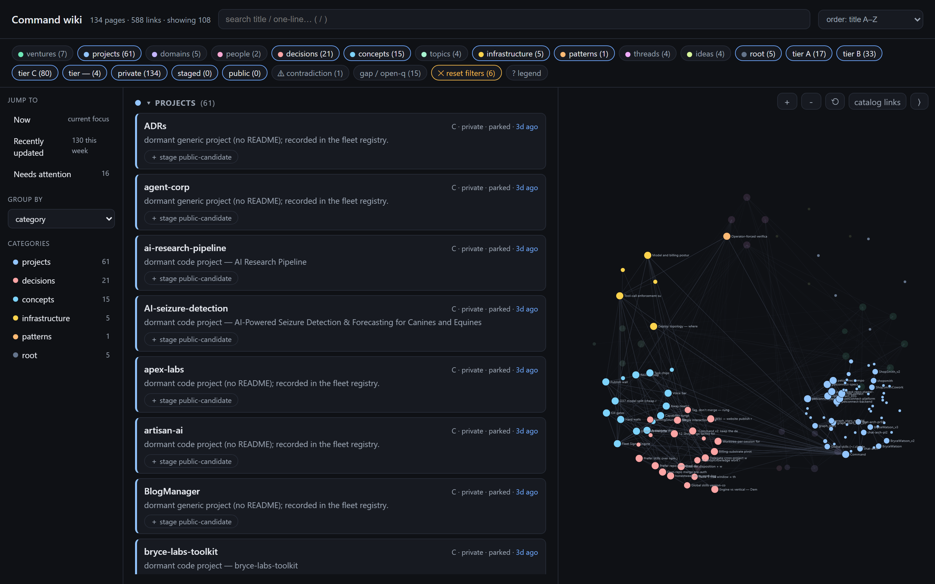Open the order: title A–Z dropdown
The width and height of the screenshot is (935, 584).
point(870,19)
